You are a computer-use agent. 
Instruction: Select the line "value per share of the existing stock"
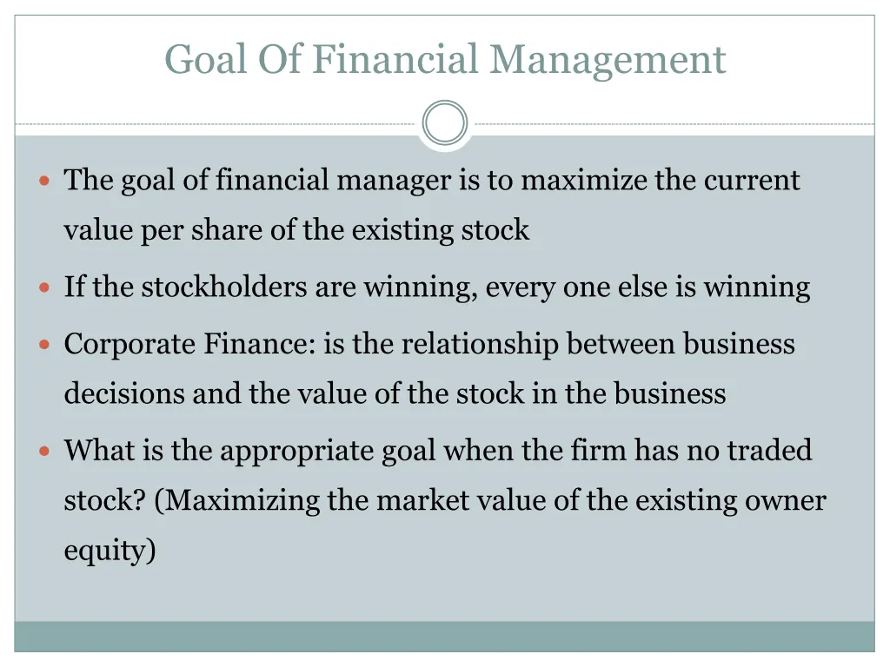296,230
